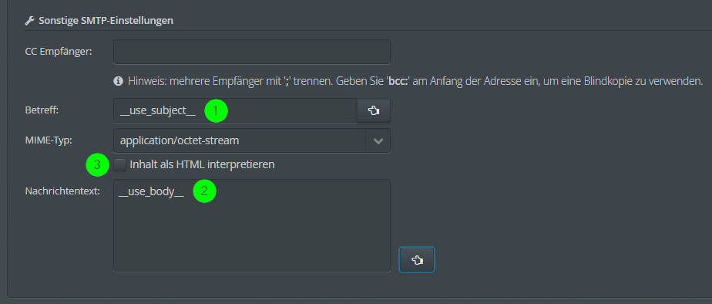Click the wrench icon beside Sonstige SMTP-Einstellungen
Image resolution: width=712 pixels, height=304 pixels.
[29, 21]
